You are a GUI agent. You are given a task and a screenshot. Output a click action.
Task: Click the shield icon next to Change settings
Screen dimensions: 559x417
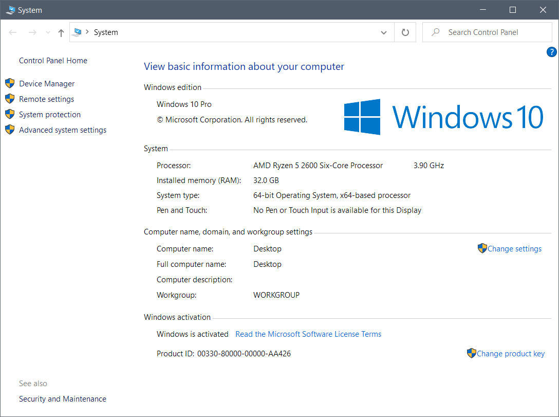click(x=482, y=248)
